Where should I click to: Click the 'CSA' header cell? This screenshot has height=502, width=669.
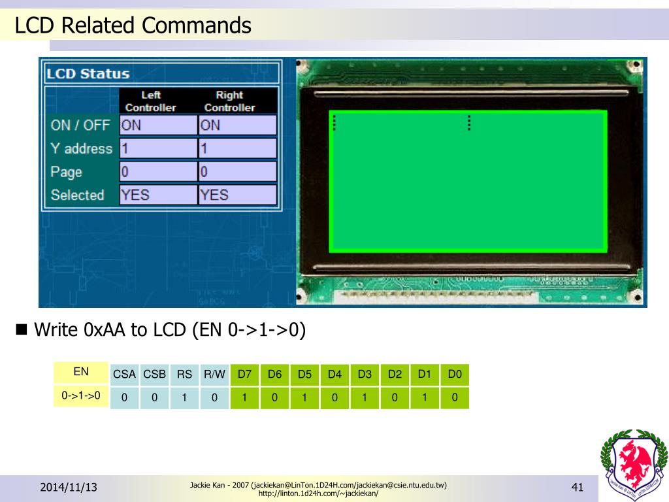[x=124, y=375]
